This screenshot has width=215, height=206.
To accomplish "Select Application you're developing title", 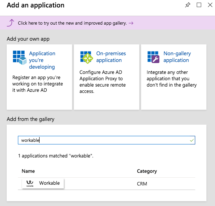I will pos(42,60).
